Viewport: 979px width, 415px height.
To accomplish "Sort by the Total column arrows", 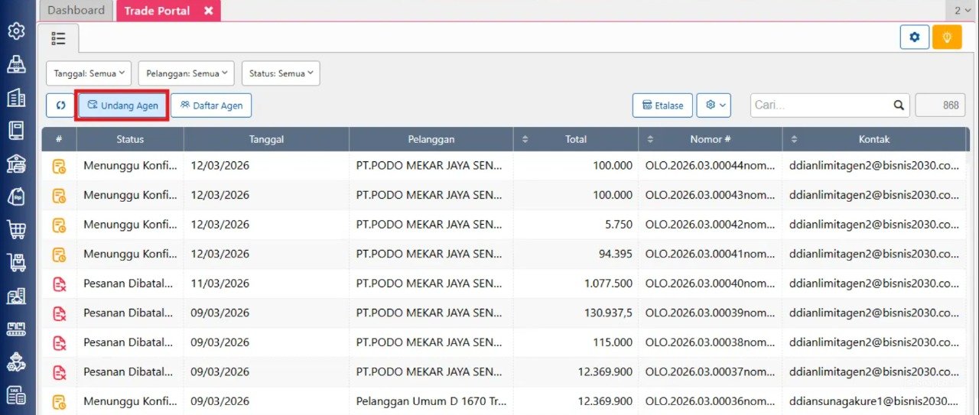I will [x=525, y=139].
